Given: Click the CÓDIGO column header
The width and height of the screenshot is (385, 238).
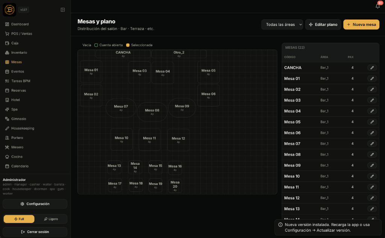Looking at the screenshot, I should point(290,57).
